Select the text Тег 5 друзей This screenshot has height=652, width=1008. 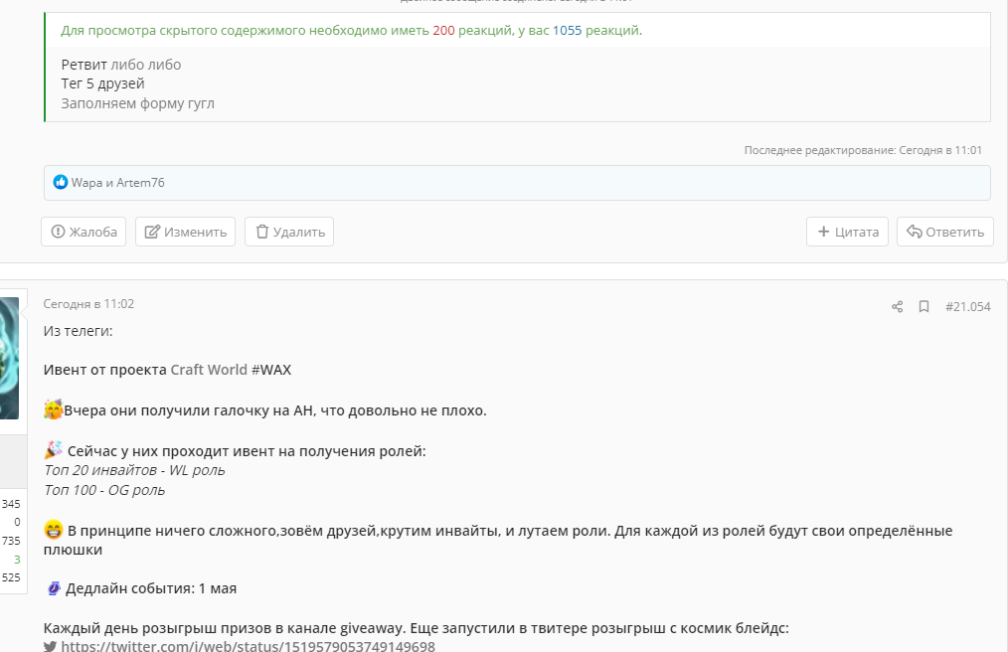click(x=102, y=83)
